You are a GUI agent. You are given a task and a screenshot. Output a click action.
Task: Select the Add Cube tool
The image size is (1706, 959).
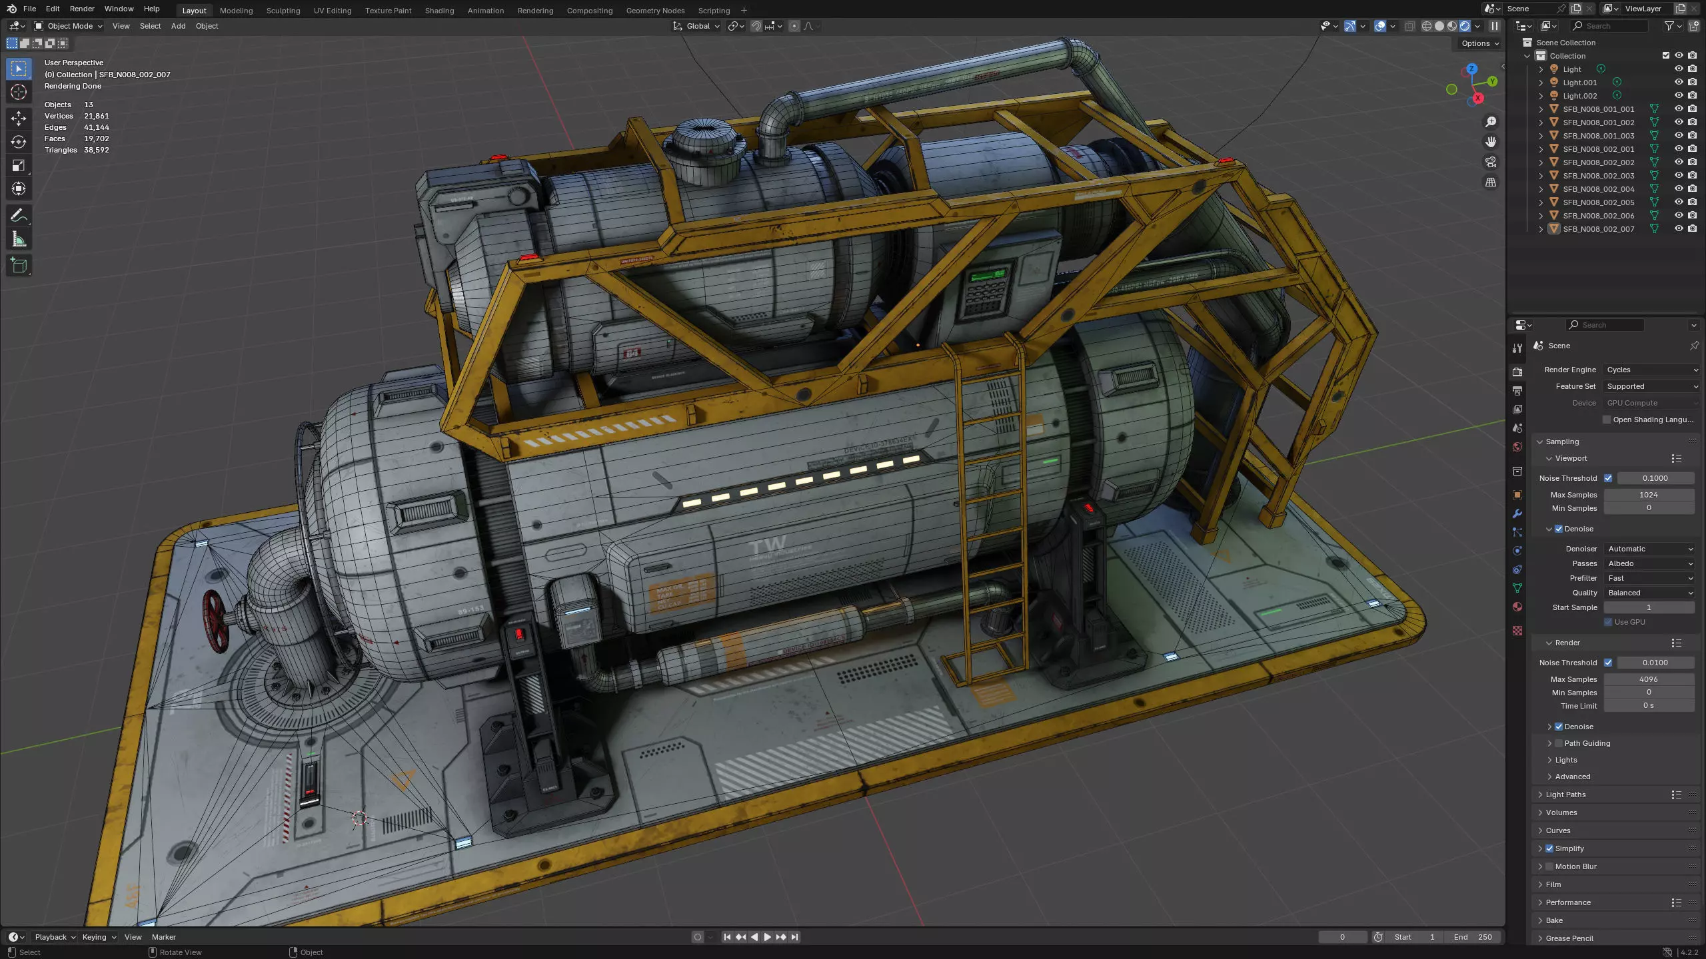[19, 266]
